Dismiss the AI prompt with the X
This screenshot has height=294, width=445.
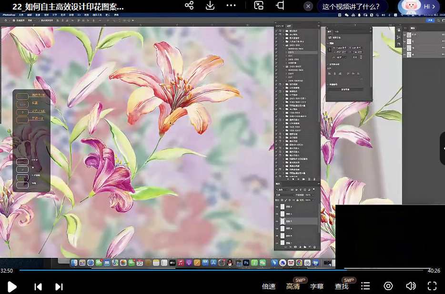pyautogui.click(x=308, y=7)
